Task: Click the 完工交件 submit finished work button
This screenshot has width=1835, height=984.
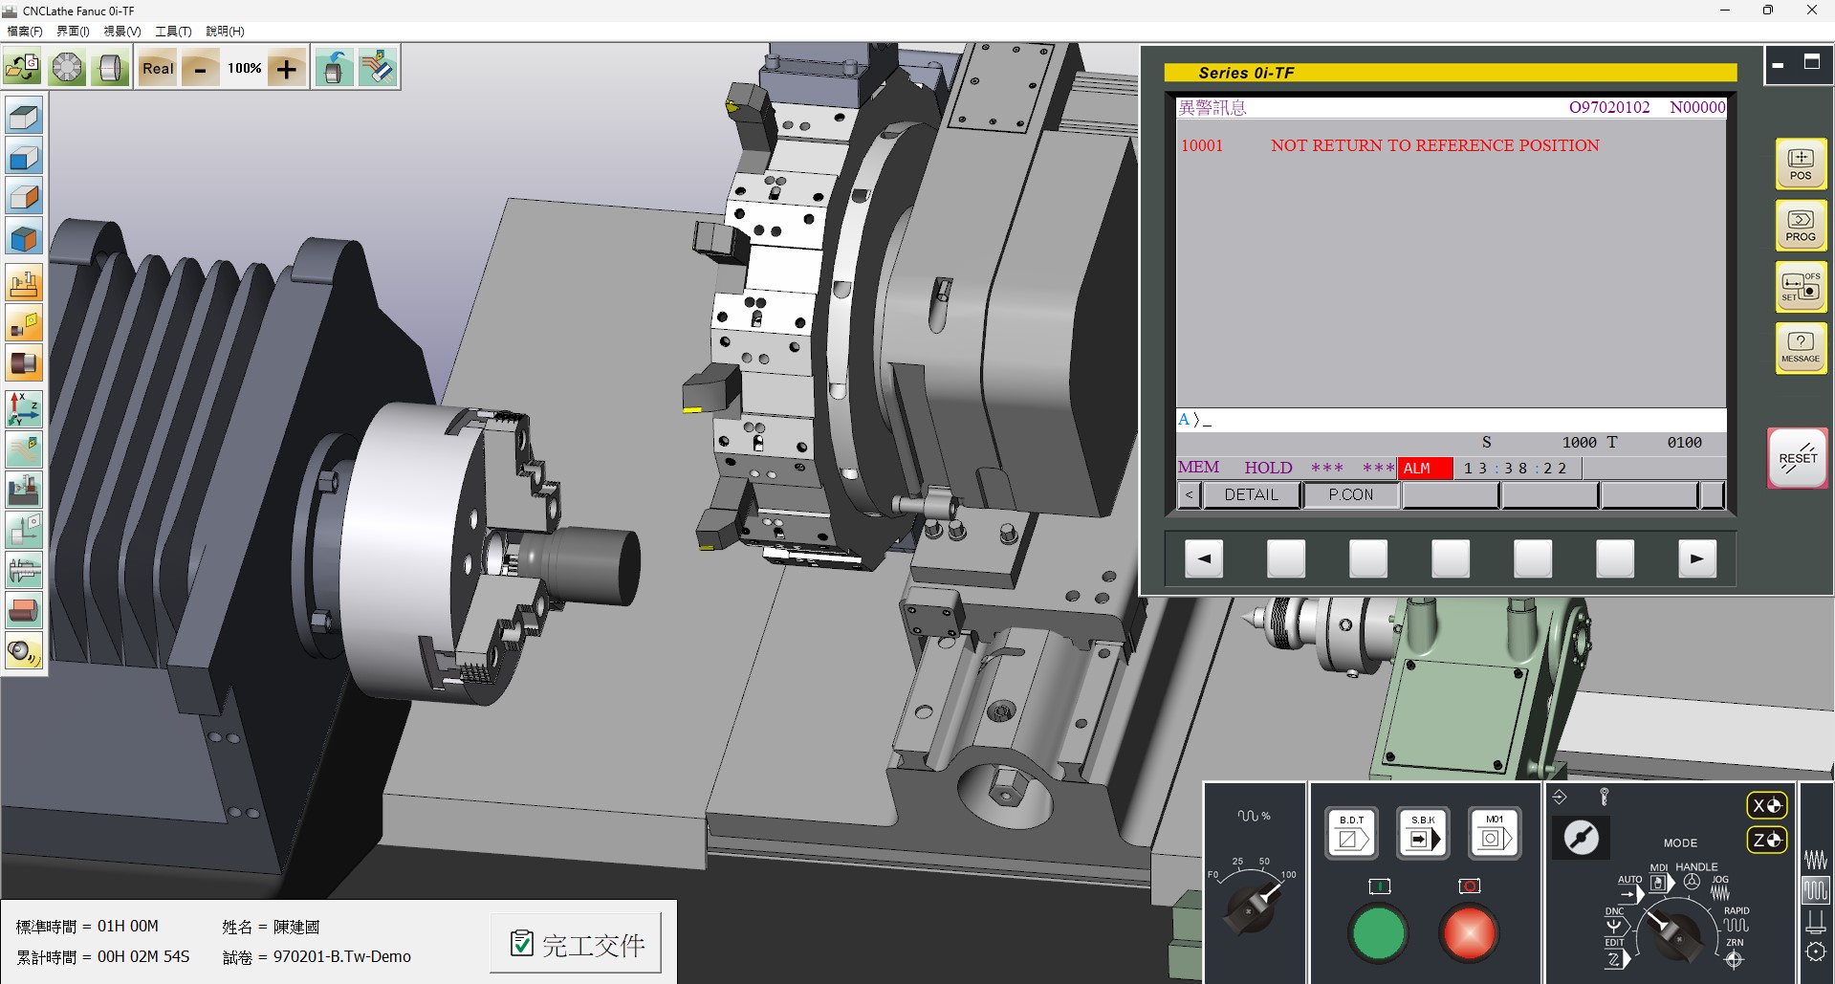Action: point(576,944)
